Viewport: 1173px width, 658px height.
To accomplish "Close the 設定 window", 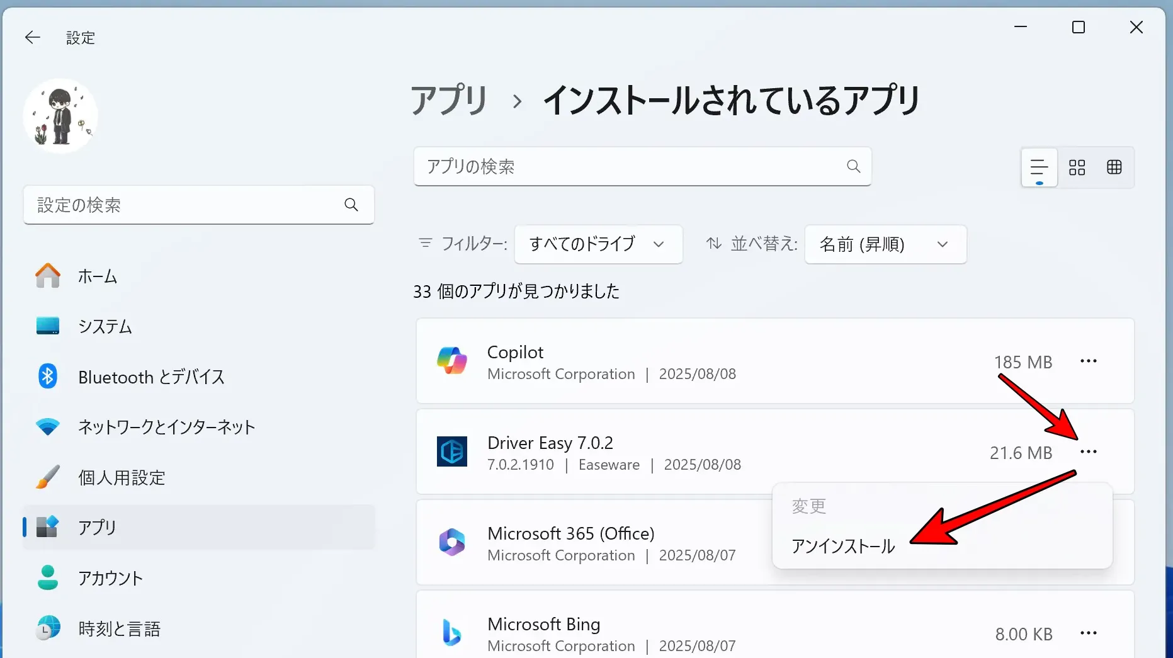I will point(1136,27).
